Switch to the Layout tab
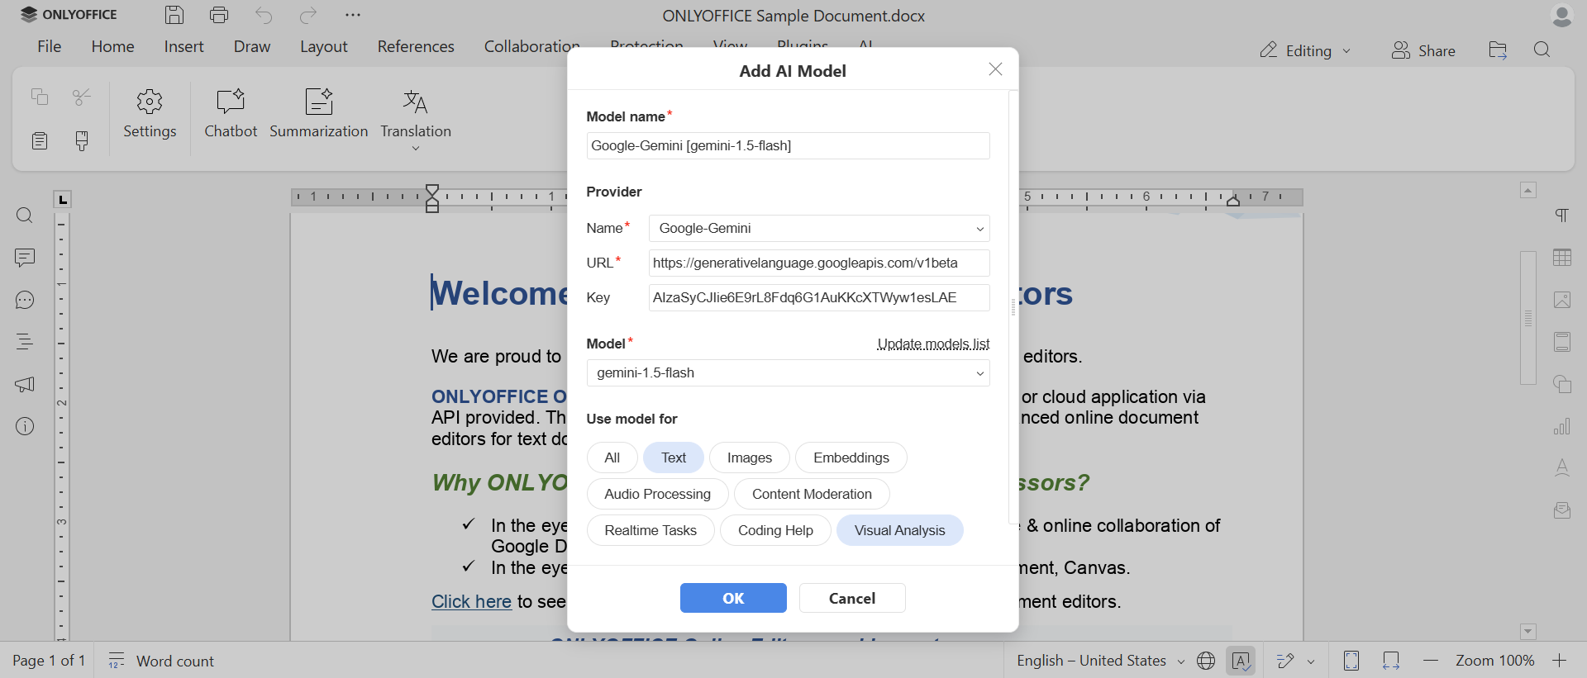The image size is (1587, 678). coord(323,46)
